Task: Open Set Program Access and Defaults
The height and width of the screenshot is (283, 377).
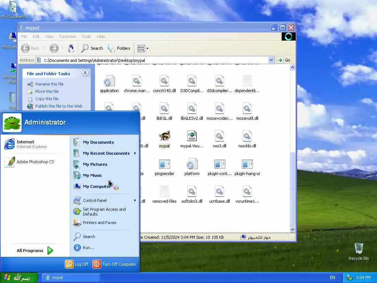Action: pyautogui.click(x=105, y=212)
